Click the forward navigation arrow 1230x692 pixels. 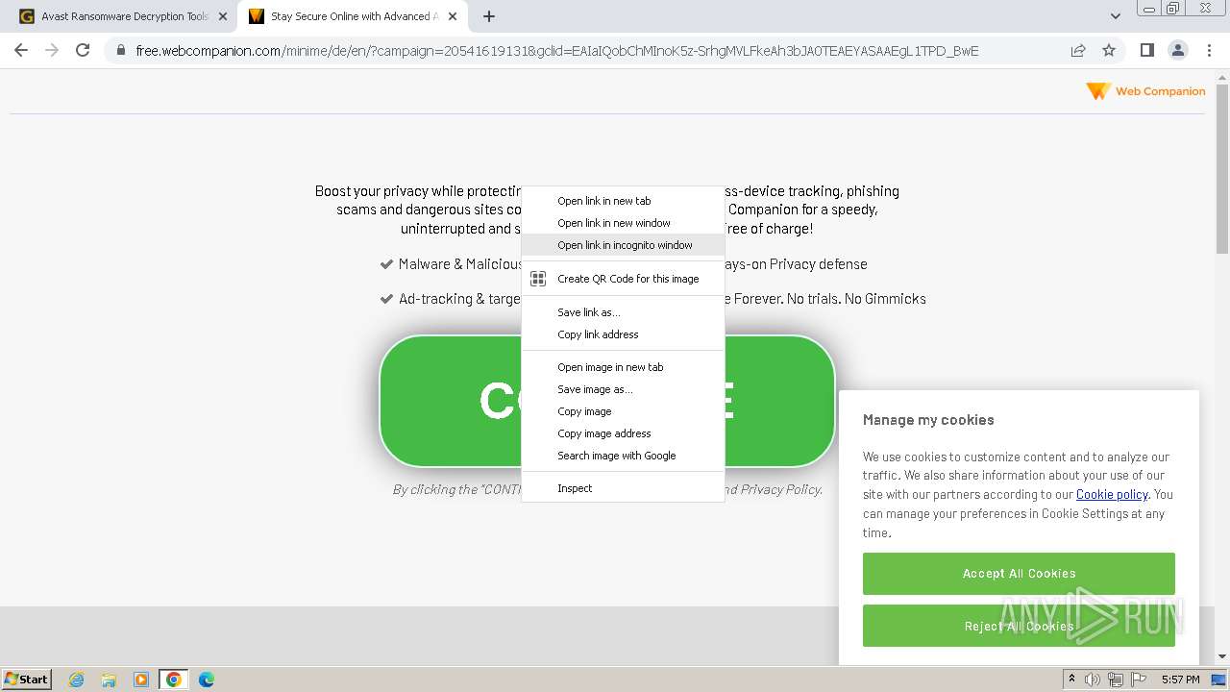click(x=52, y=50)
